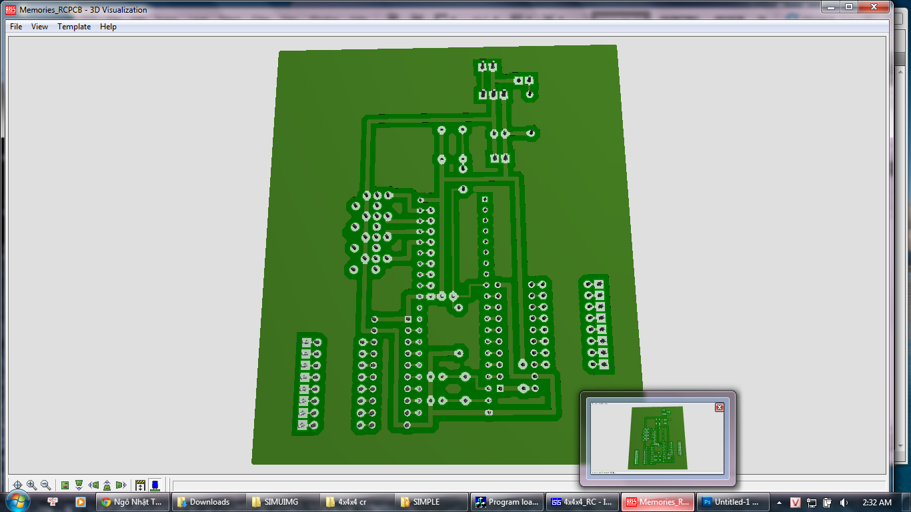Screen dimensions: 911x512
Task: Switch to back view icon
Action: click(x=107, y=485)
